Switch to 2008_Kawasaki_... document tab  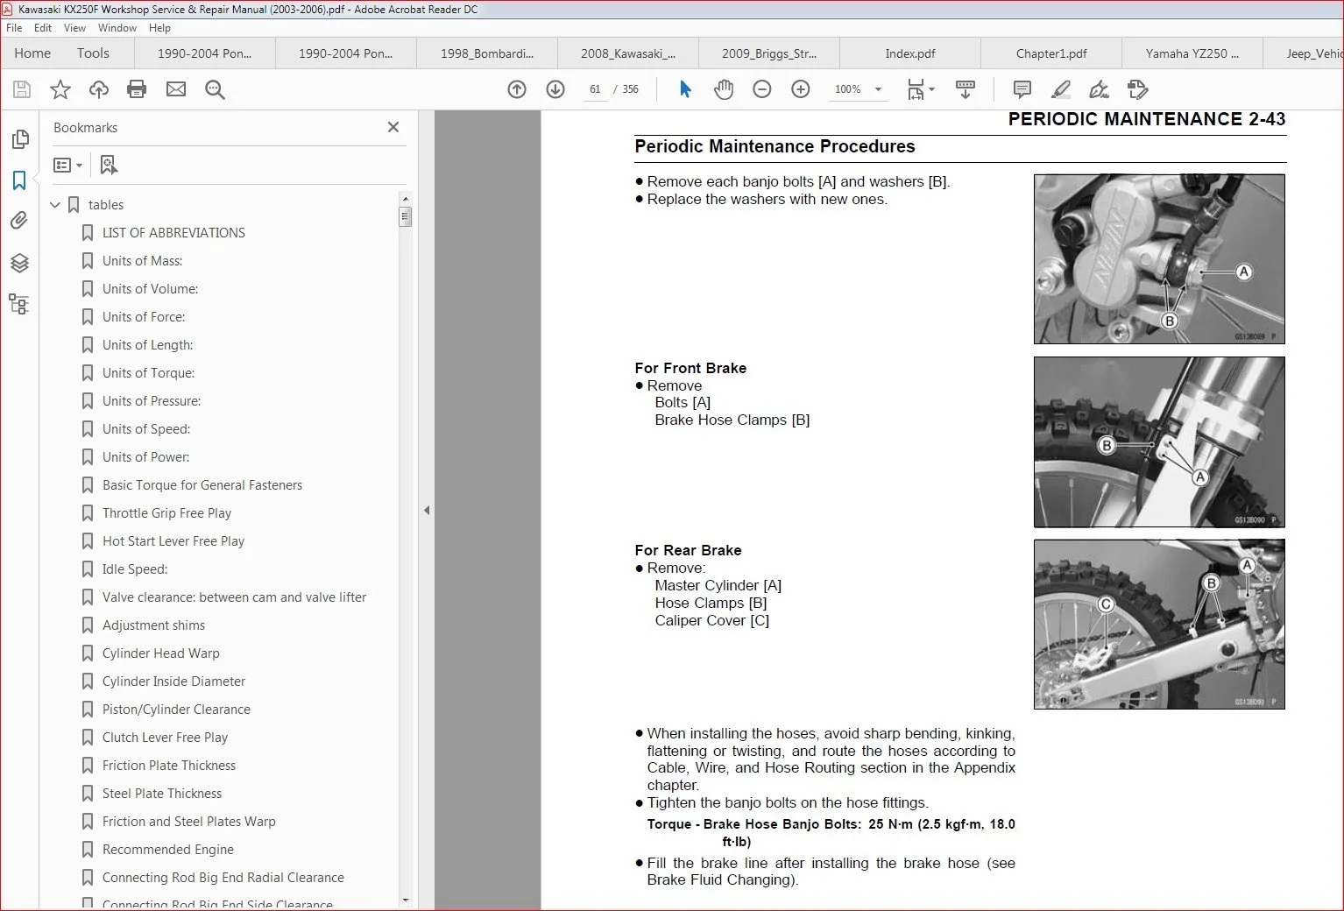pyautogui.click(x=628, y=53)
